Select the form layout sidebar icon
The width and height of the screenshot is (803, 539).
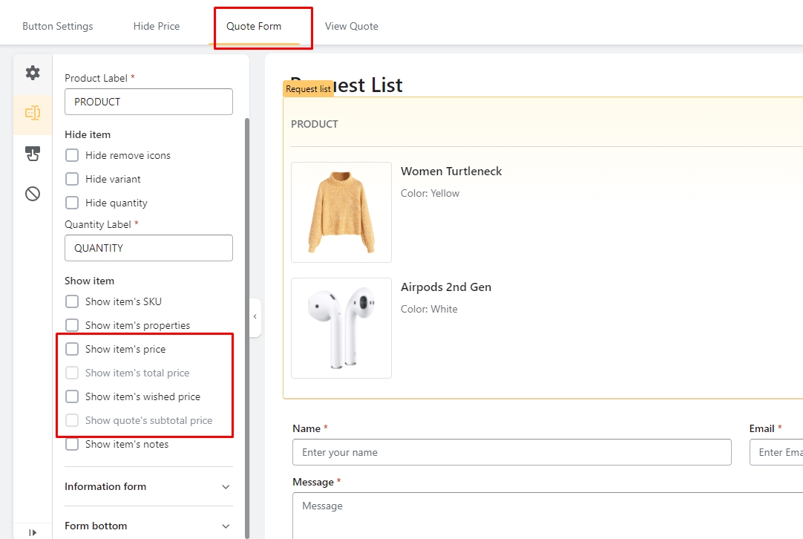coord(33,114)
